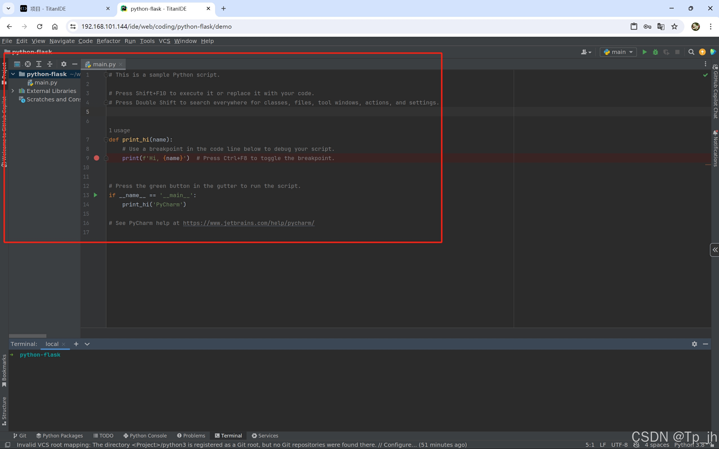The width and height of the screenshot is (719, 449).
Task: Run script from gutter arrow on line 13
Action: tap(95, 195)
